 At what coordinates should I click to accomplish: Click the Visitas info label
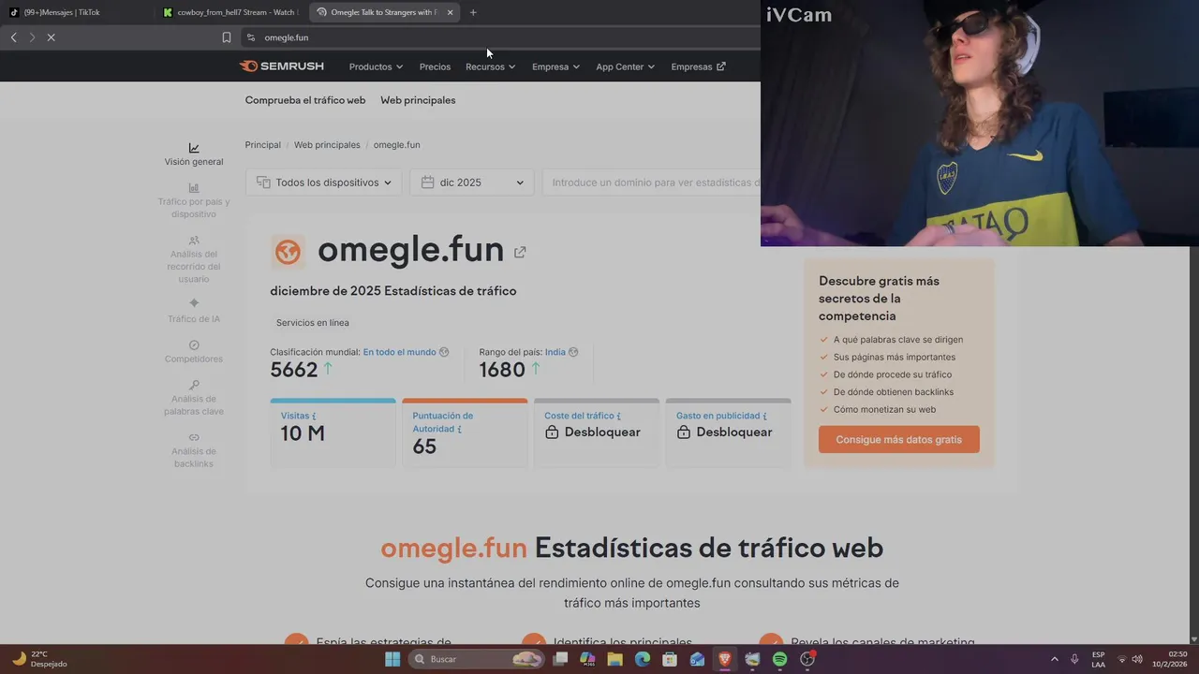coord(298,416)
